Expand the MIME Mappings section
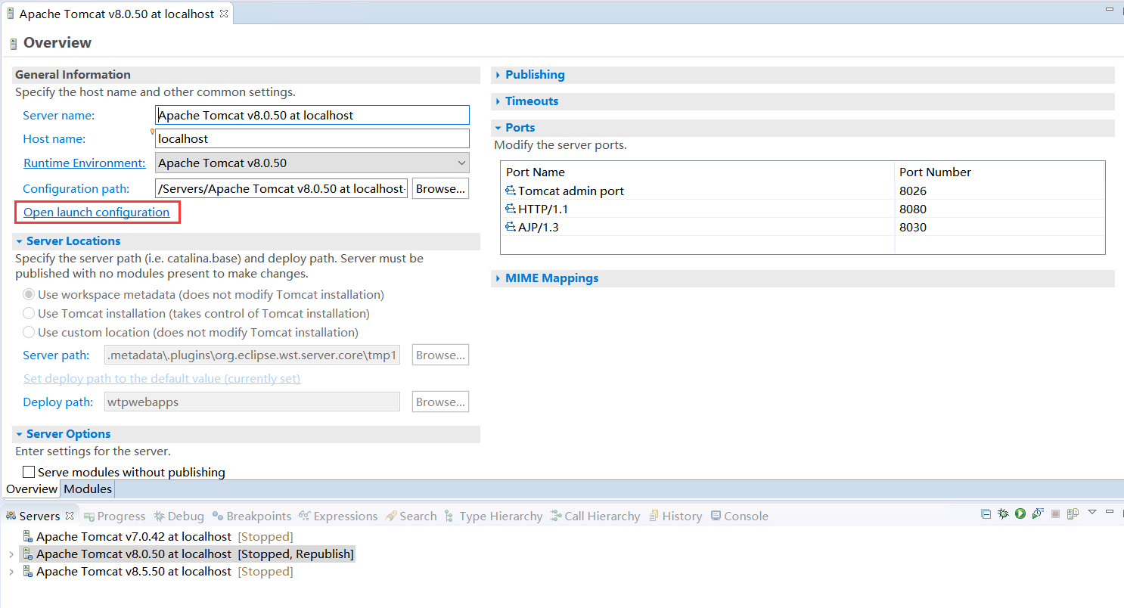Image resolution: width=1124 pixels, height=608 pixels. click(498, 278)
